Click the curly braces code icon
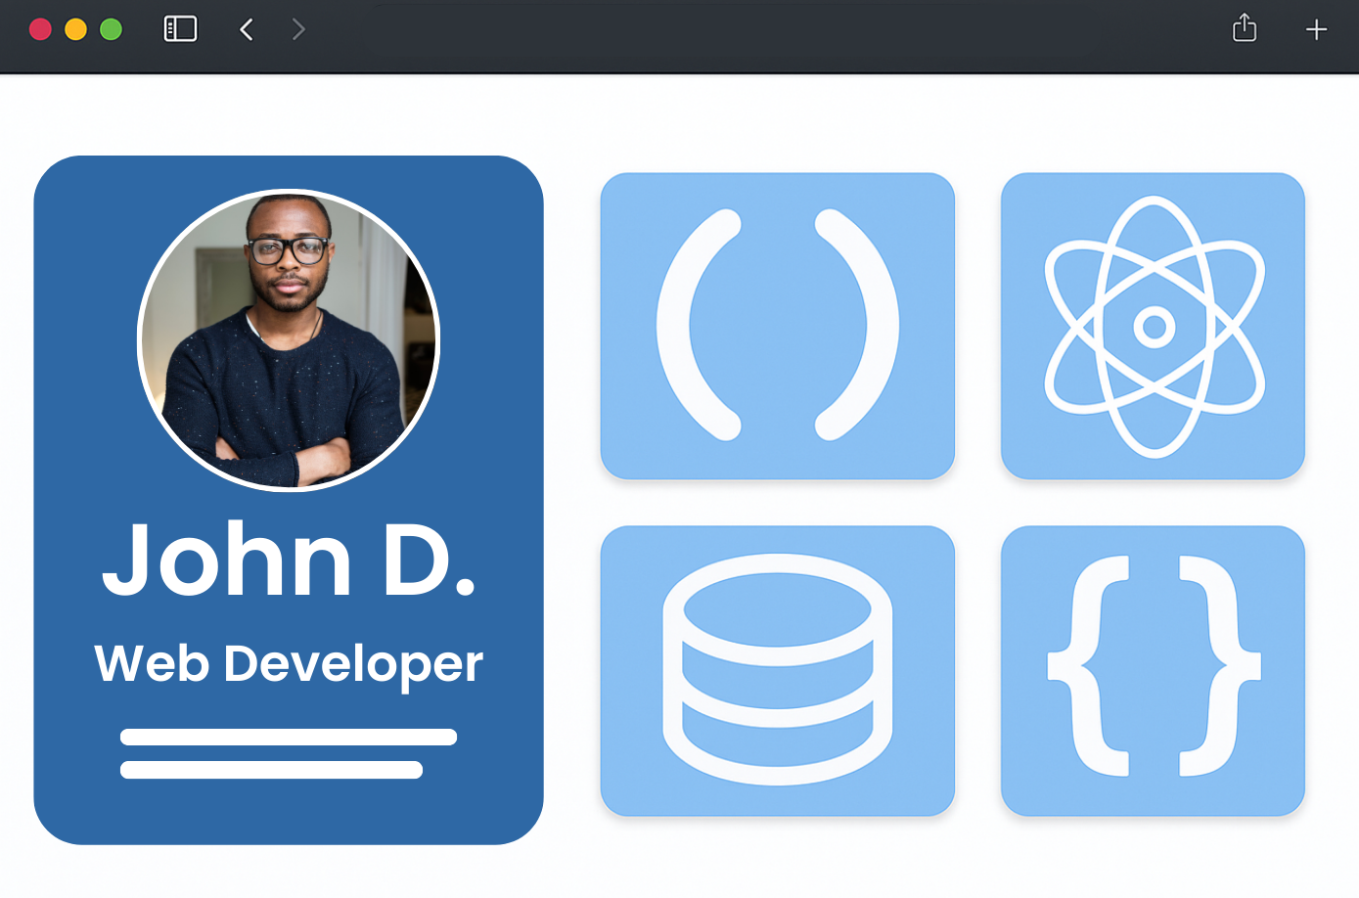 pos(1153,669)
